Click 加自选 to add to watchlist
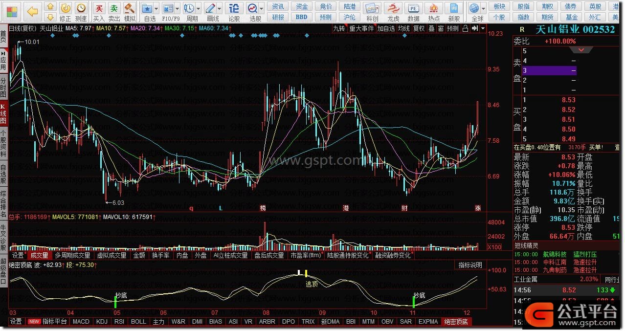The height and width of the screenshot is (331, 625). point(386,28)
